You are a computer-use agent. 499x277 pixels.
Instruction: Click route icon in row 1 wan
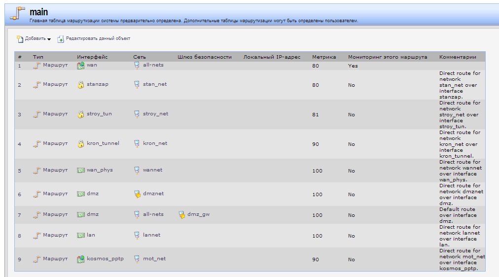tap(37, 66)
